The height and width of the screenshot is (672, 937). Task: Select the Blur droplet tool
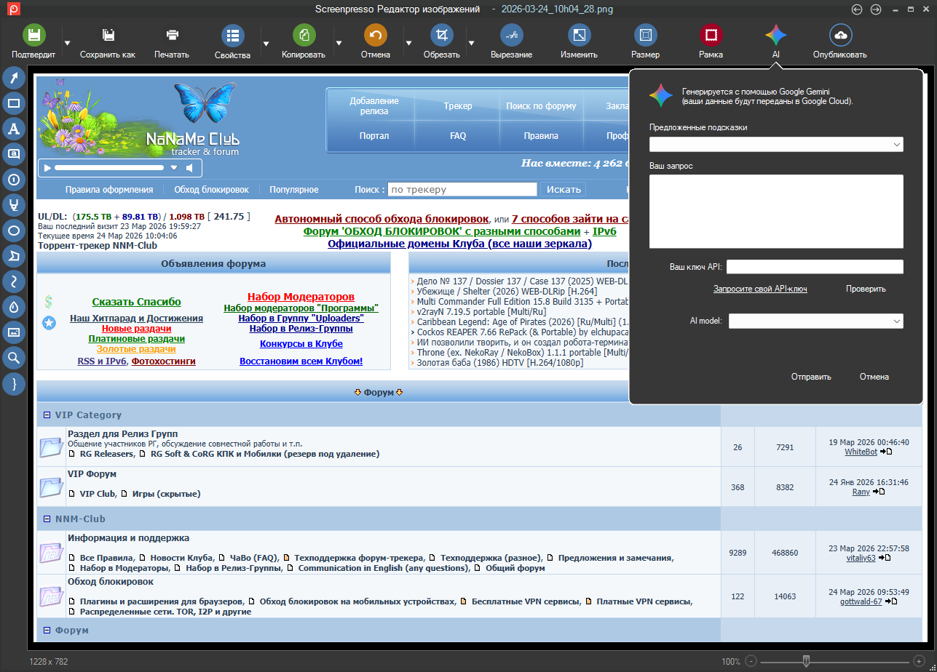(14, 307)
